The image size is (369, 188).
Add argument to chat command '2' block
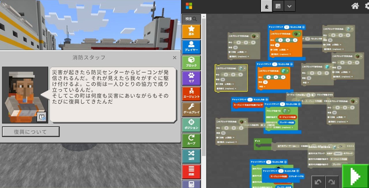click(x=299, y=104)
